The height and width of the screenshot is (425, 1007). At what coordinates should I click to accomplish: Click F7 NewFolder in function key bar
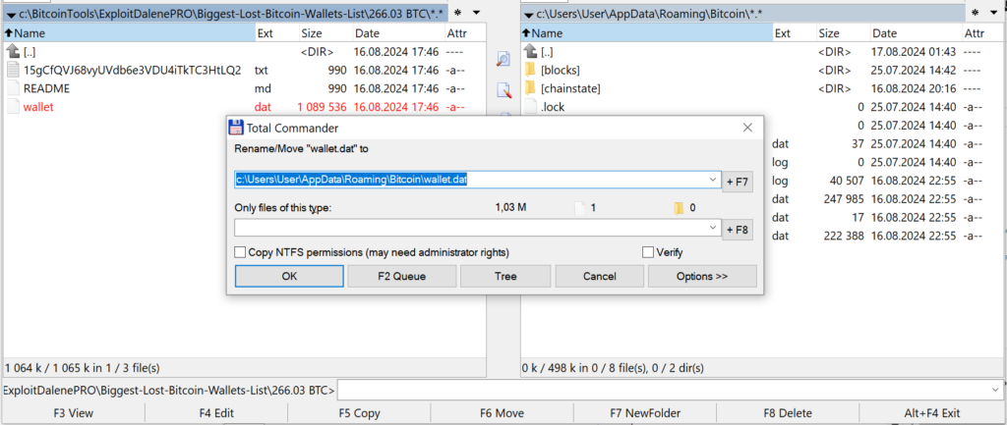point(645,413)
